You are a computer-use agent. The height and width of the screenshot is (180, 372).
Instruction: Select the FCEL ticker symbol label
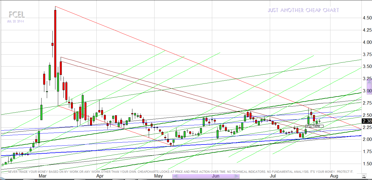click(x=17, y=14)
